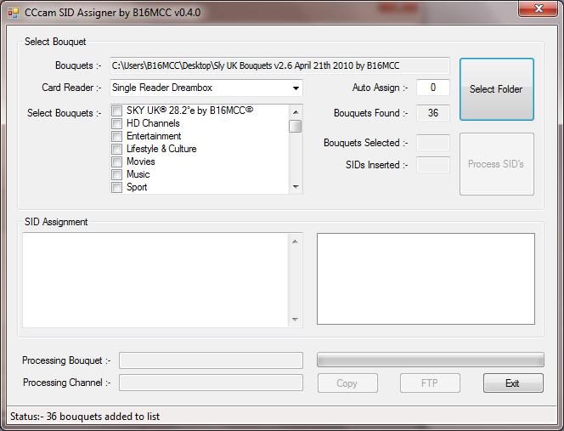Click the Processing Channel field
The image size is (564, 431).
click(211, 383)
